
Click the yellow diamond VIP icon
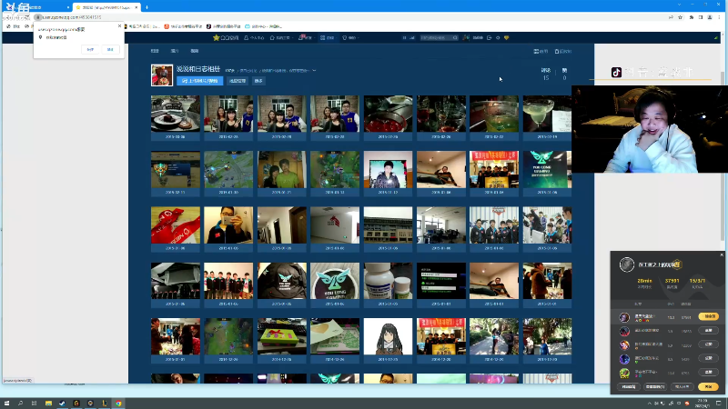pos(507,37)
